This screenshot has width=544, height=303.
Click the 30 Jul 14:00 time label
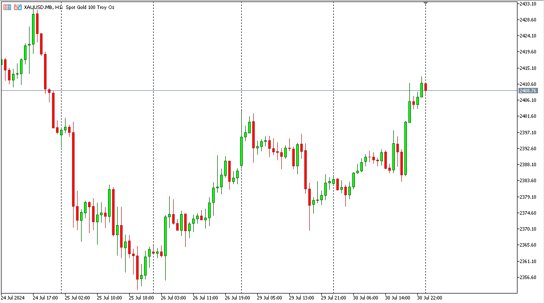point(397,298)
